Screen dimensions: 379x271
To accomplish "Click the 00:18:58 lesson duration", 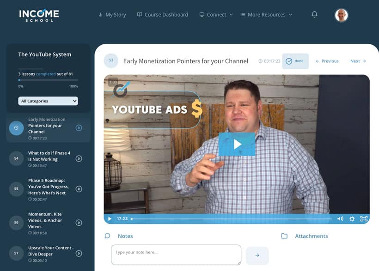I will (x=37, y=233).
